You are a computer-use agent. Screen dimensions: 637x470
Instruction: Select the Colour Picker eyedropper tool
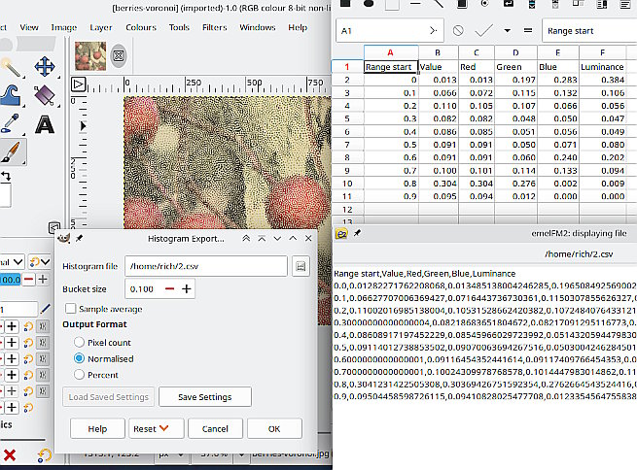(10, 123)
